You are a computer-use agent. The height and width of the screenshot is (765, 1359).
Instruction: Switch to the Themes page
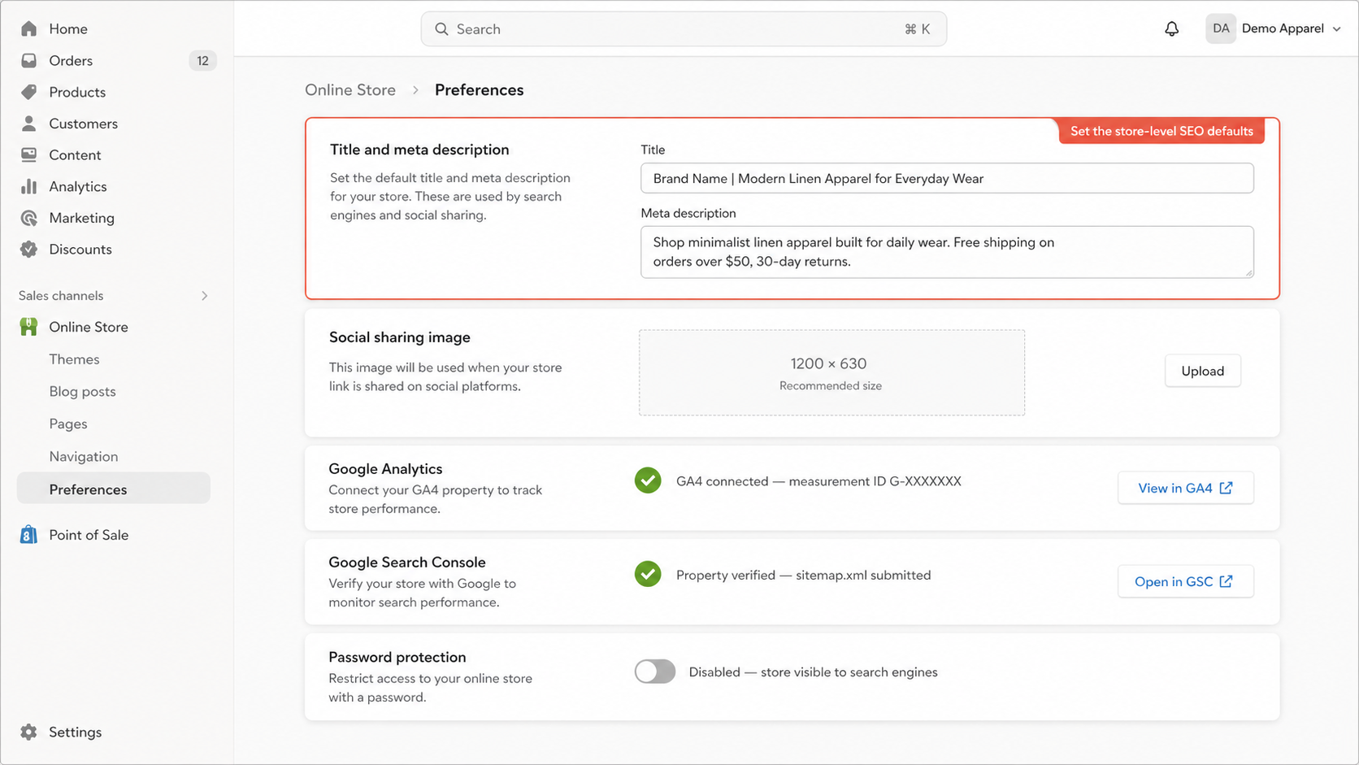pyautogui.click(x=74, y=359)
